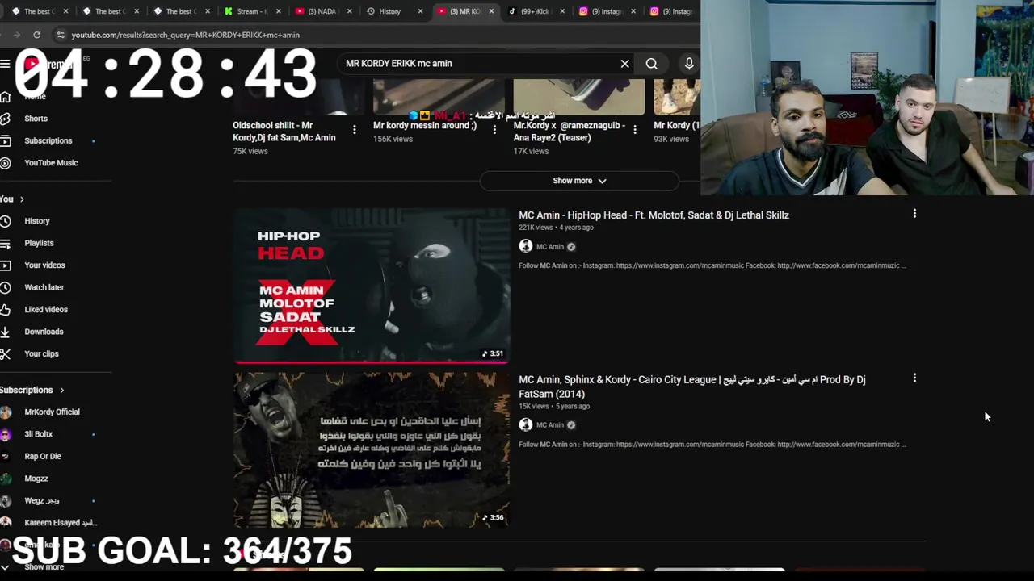
Task: Clear the search query with X icon
Action: pos(624,63)
